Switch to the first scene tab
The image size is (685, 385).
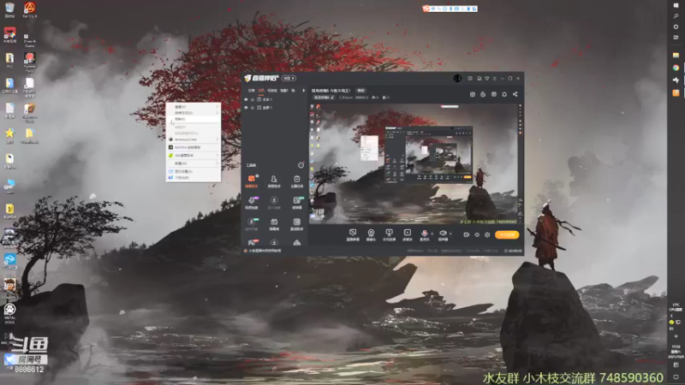[251, 91]
